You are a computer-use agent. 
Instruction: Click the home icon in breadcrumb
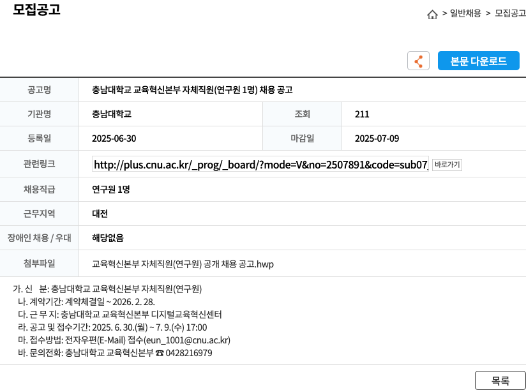coord(432,15)
